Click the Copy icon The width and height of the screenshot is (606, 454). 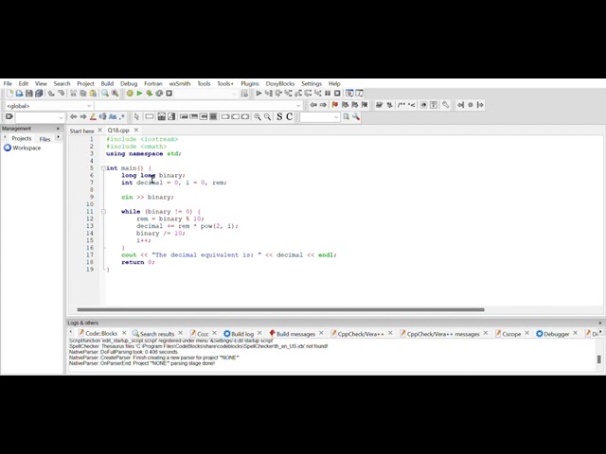click(x=83, y=94)
